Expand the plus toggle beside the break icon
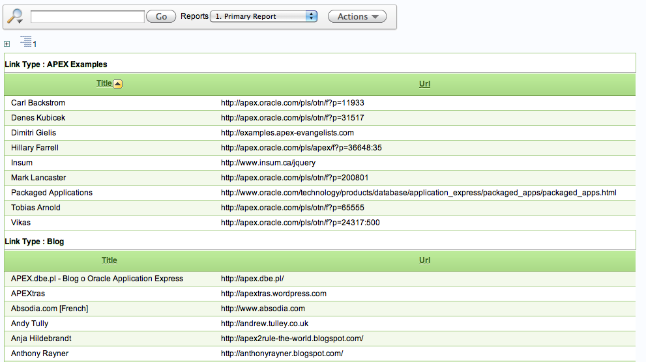 pos(7,44)
